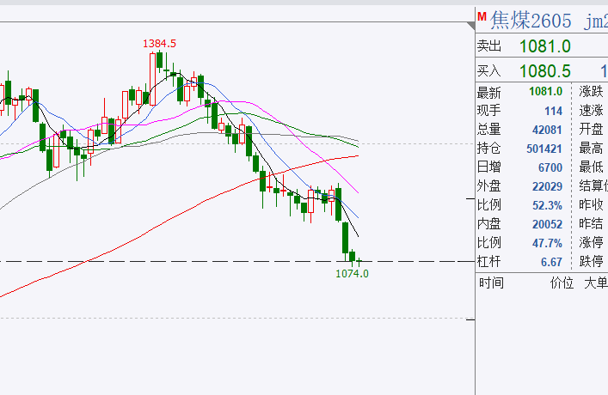Click the 外盘 value 22029
The width and height of the screenshot is (608, 395).
pos(547,186)
